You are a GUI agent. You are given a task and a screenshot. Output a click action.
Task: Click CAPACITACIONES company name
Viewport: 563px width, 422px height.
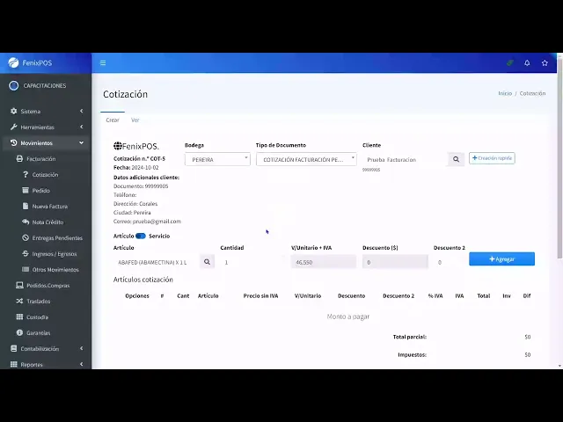(x=45, y=86)
